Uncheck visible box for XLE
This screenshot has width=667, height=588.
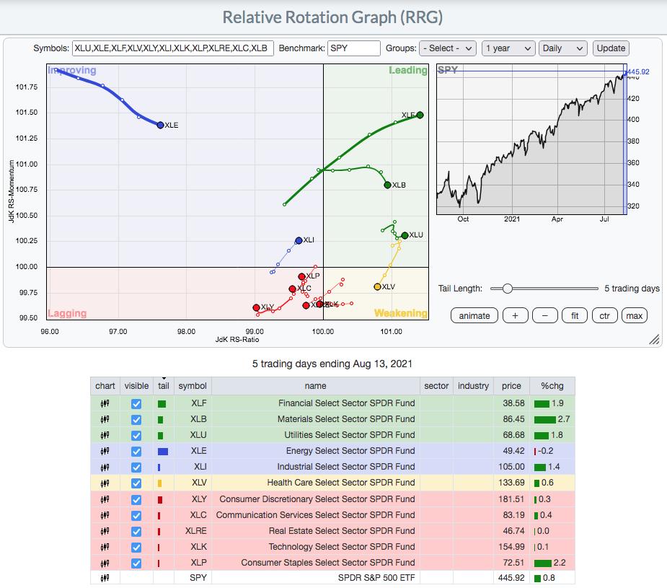click(136, 452)
